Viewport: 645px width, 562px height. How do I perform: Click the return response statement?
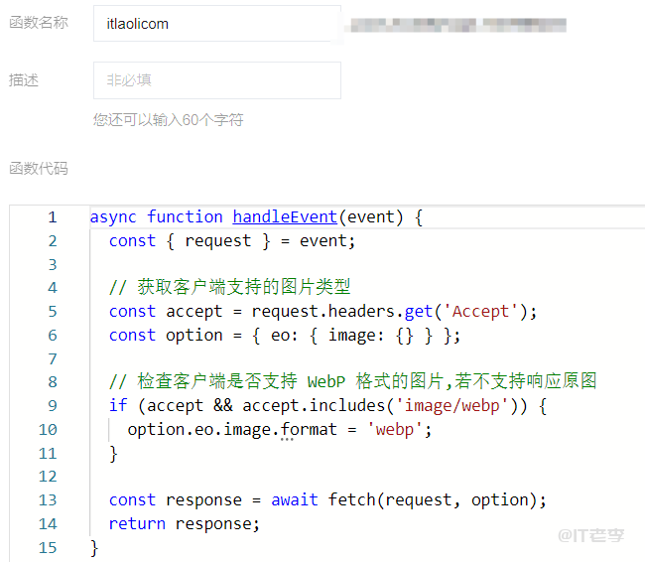click(184, 524)
